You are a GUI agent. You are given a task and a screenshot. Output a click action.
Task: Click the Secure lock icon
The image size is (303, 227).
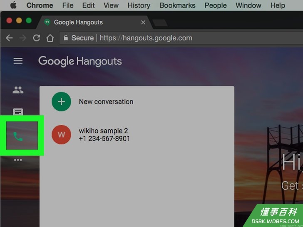[x=66, y=38]
